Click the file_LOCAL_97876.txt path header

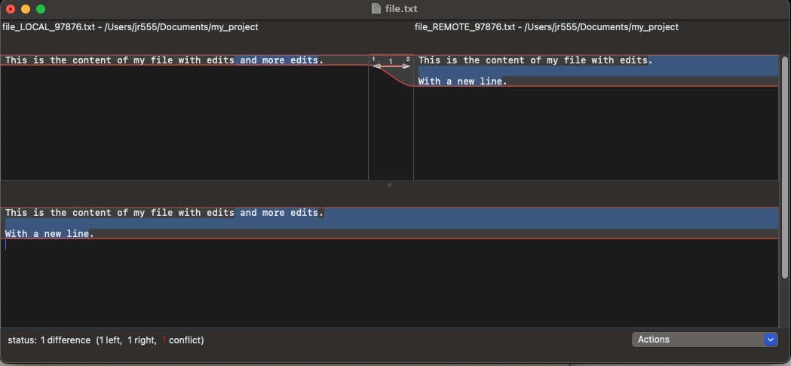(130, 27)
